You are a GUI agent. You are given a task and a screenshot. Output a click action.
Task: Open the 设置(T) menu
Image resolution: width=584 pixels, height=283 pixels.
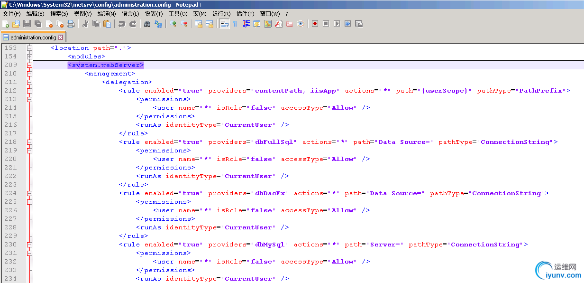(x=154, y=14)
